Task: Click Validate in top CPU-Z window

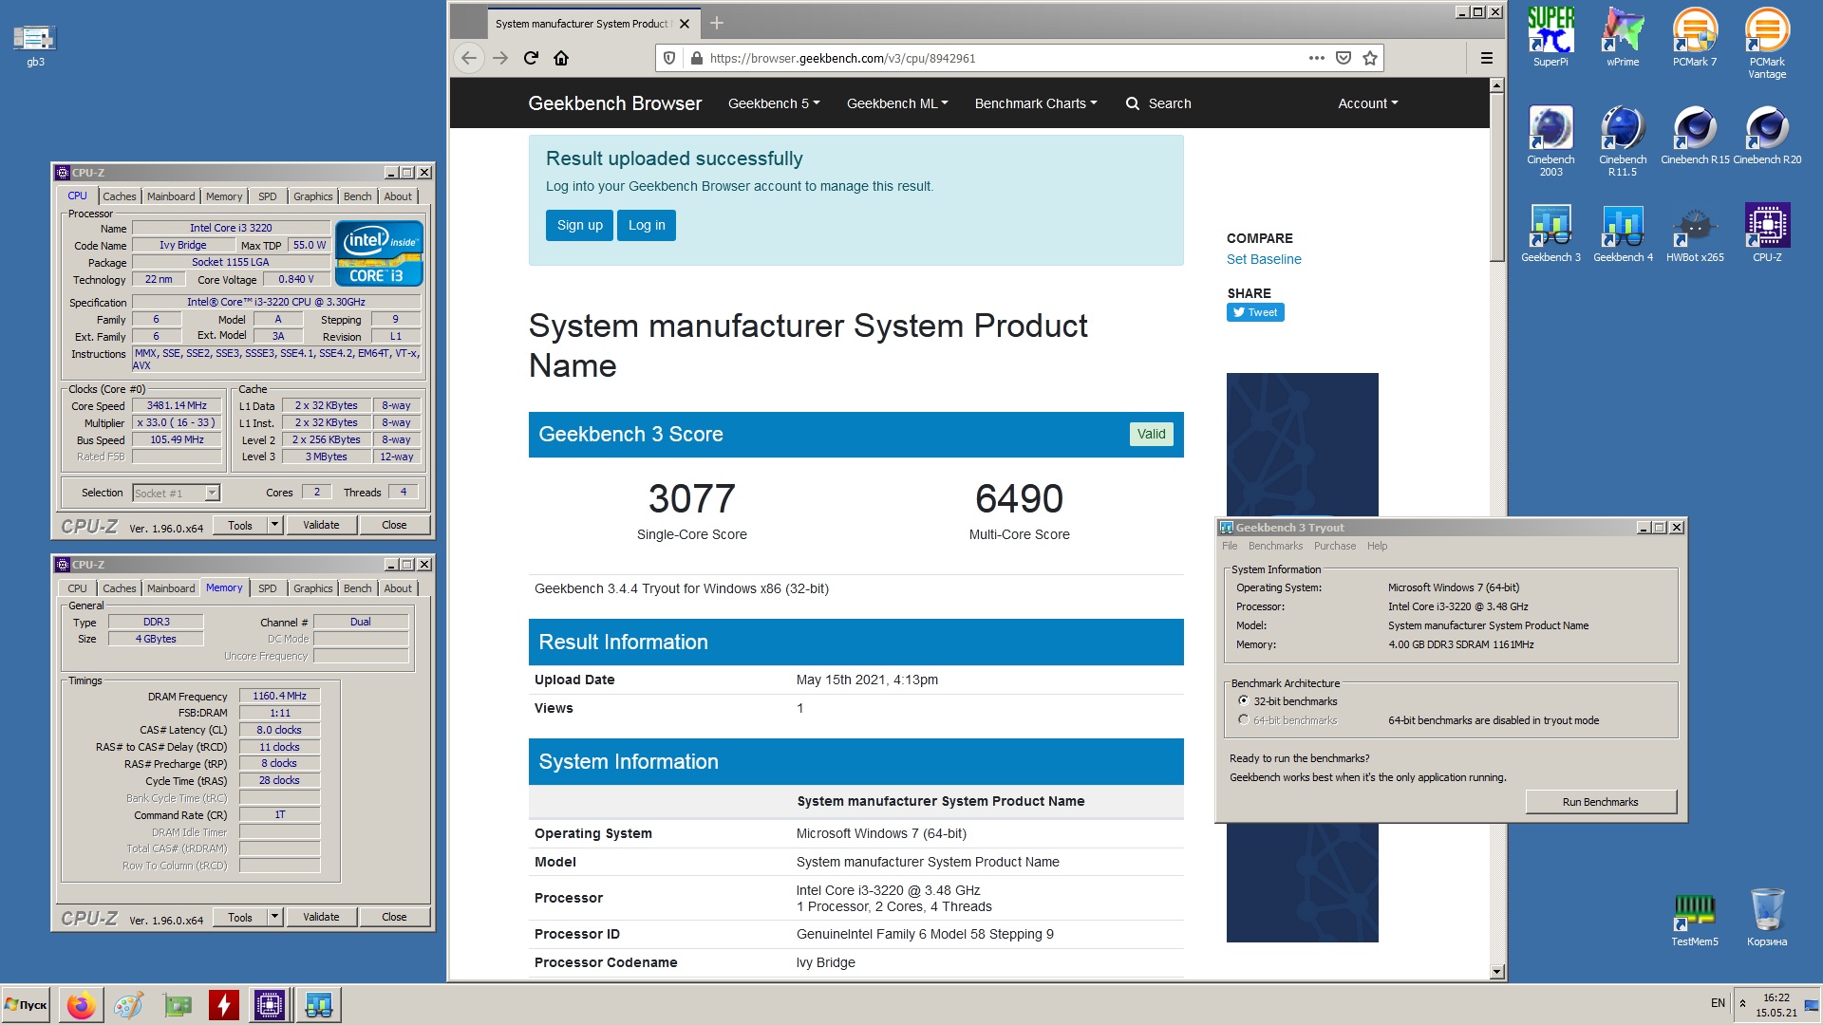Action: pos(321,525)
